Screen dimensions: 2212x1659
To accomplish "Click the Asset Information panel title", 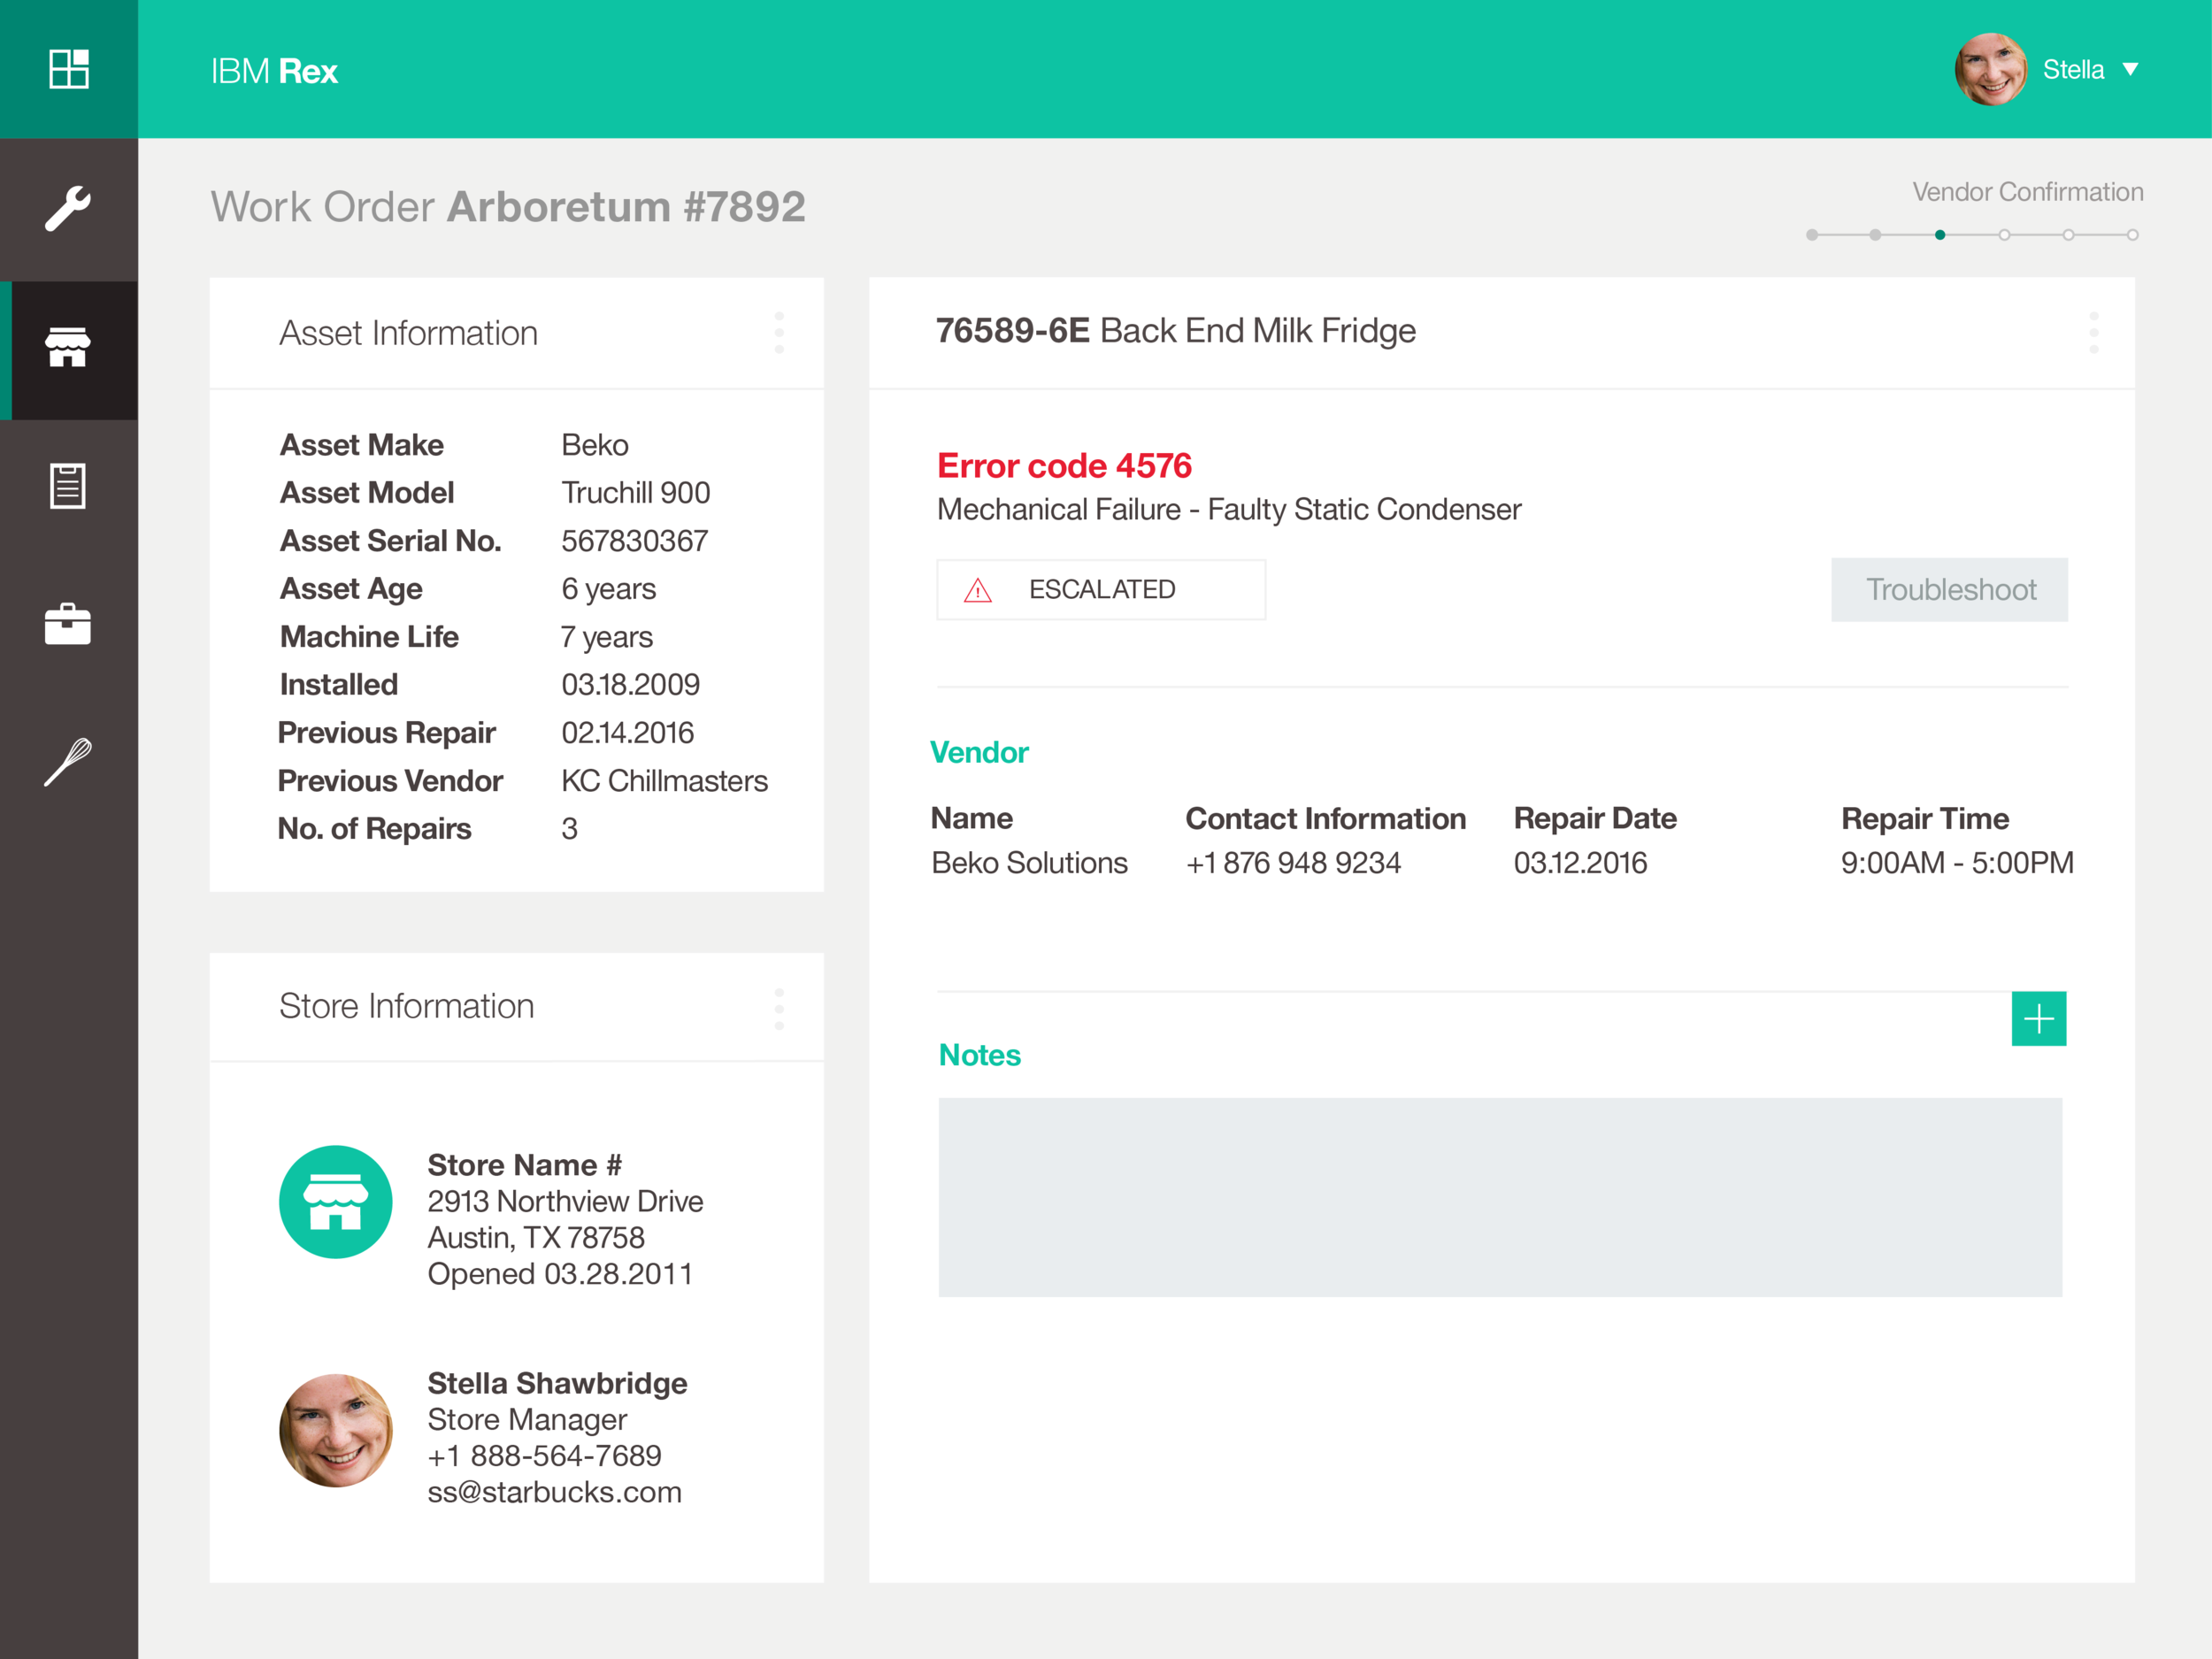I will coord(409,333).
